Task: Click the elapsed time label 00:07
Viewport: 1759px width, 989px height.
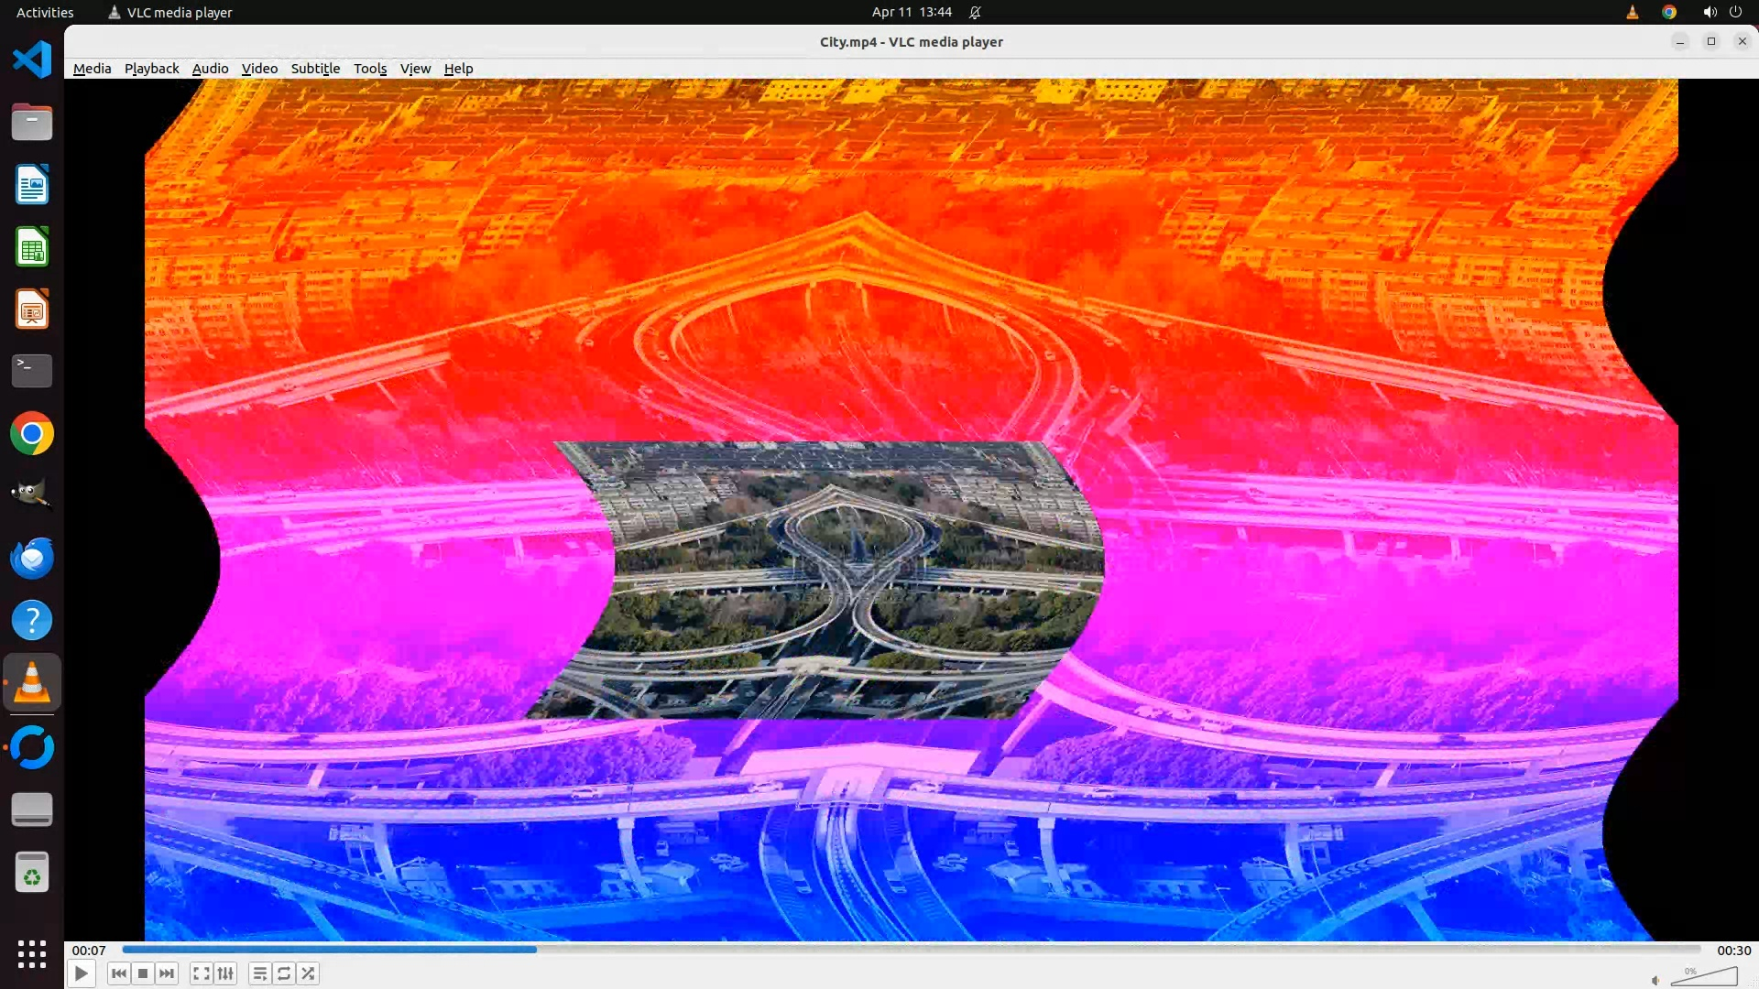Action: pyautogui.click(x=89, y=951)
